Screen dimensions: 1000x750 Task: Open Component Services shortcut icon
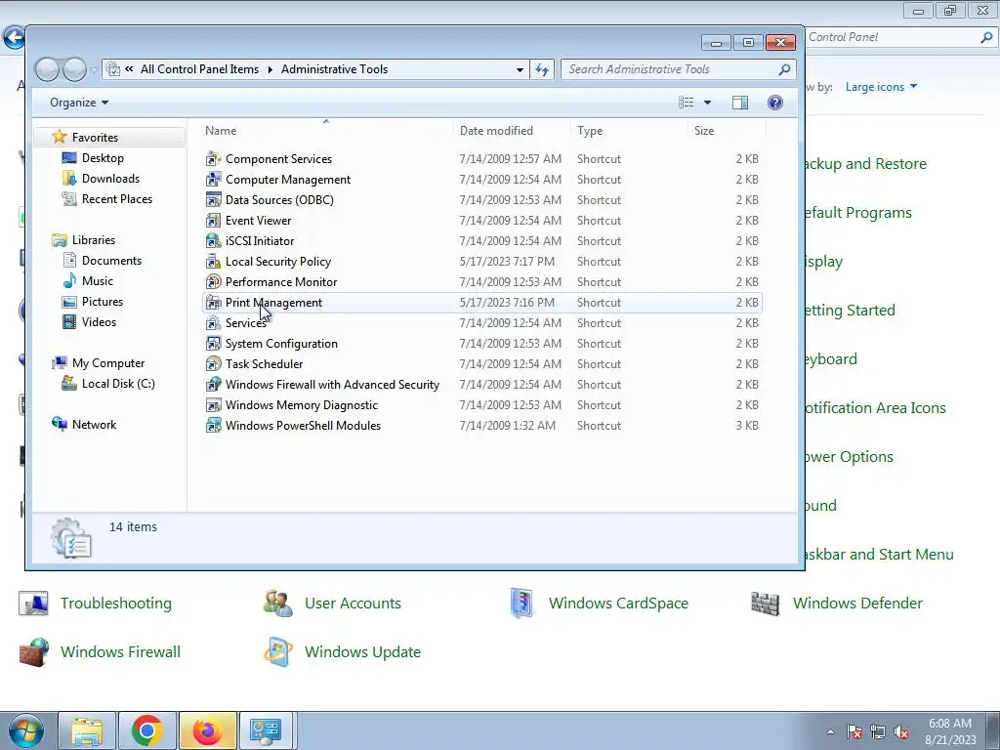(x=213, y=159)
